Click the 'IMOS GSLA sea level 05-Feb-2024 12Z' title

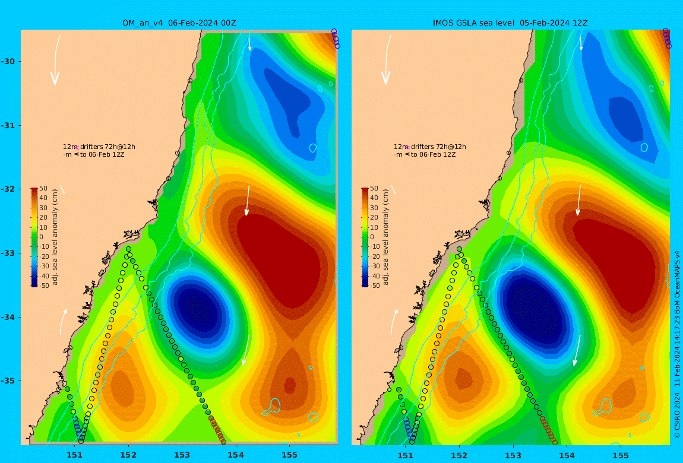pyautogui.click(x=510, y=23)
